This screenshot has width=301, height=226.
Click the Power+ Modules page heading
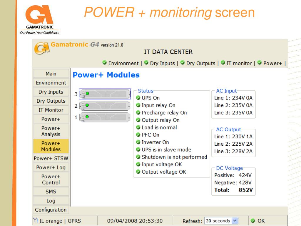point(106,75)
